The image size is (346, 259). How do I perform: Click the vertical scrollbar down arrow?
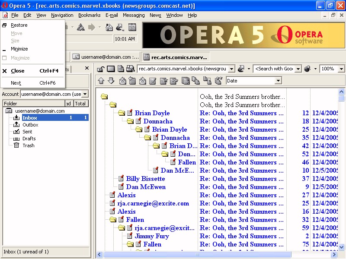(x=341, y=247)
